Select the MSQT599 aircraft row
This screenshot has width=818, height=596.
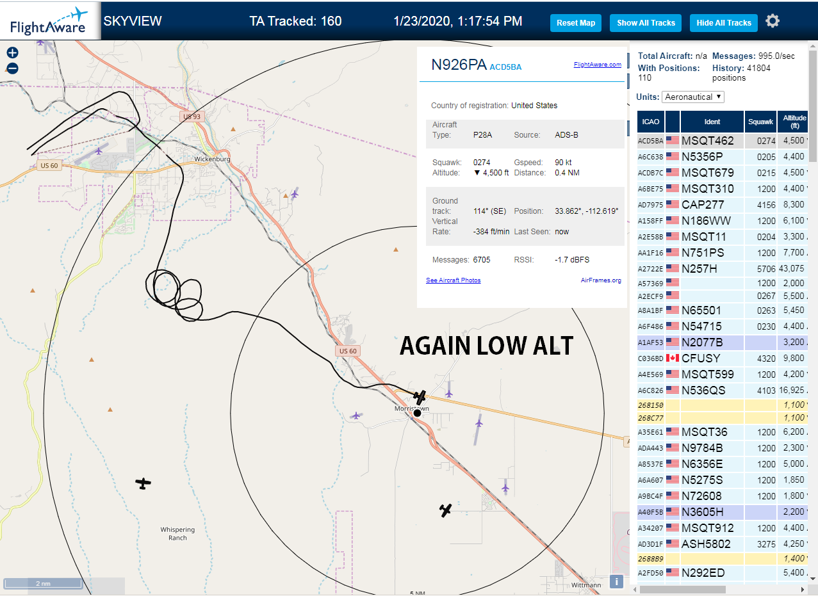723,375
